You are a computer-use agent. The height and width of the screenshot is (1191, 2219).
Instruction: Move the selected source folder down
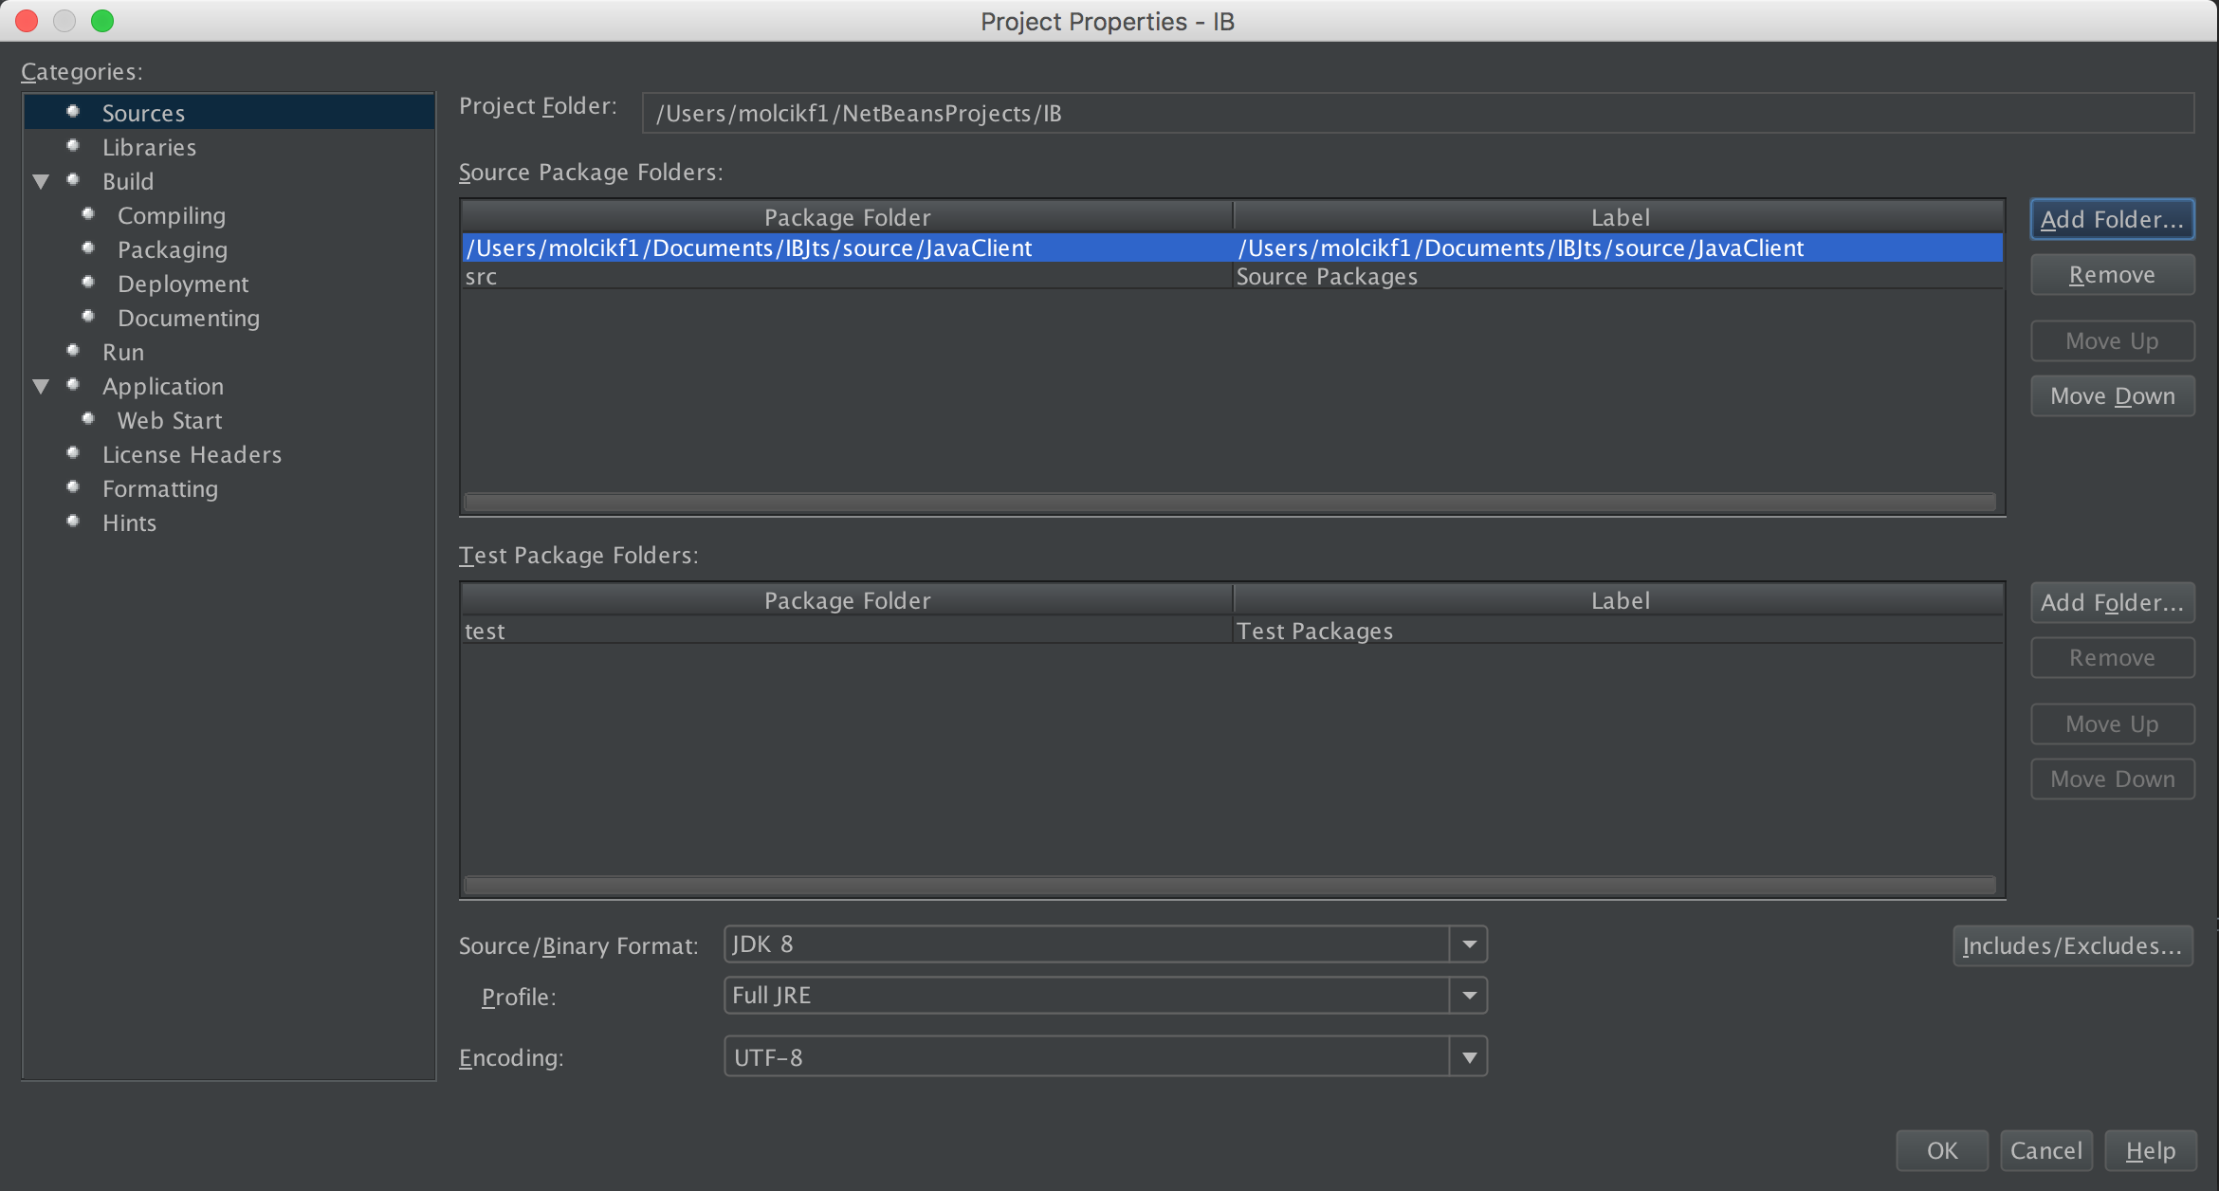click(x=2111, y=395)
